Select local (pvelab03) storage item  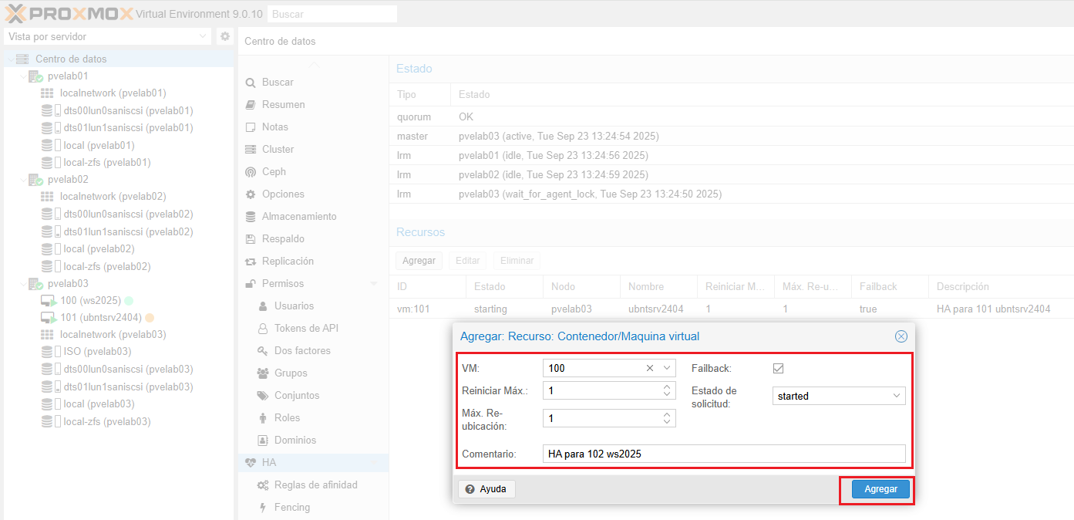click(x=99, y=404)
